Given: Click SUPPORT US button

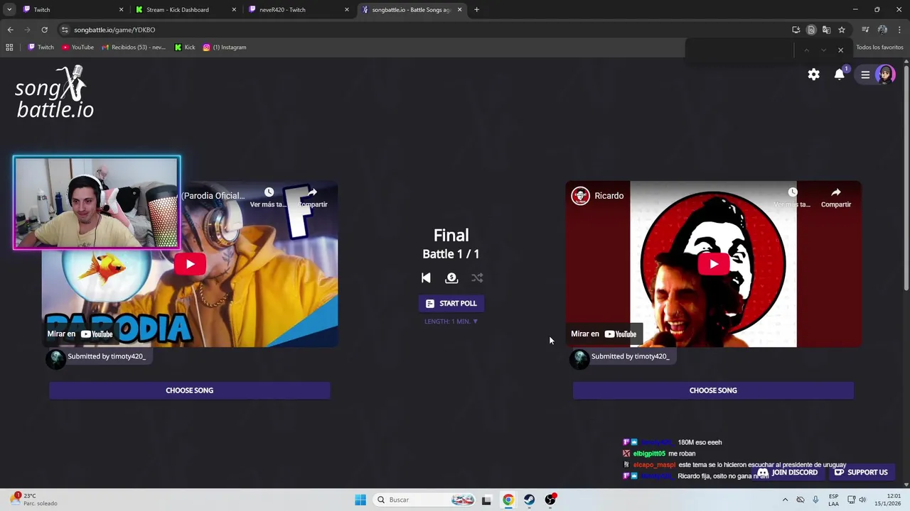Looking at the screenshot, I should pyautogui.click(x=861, y=473).
